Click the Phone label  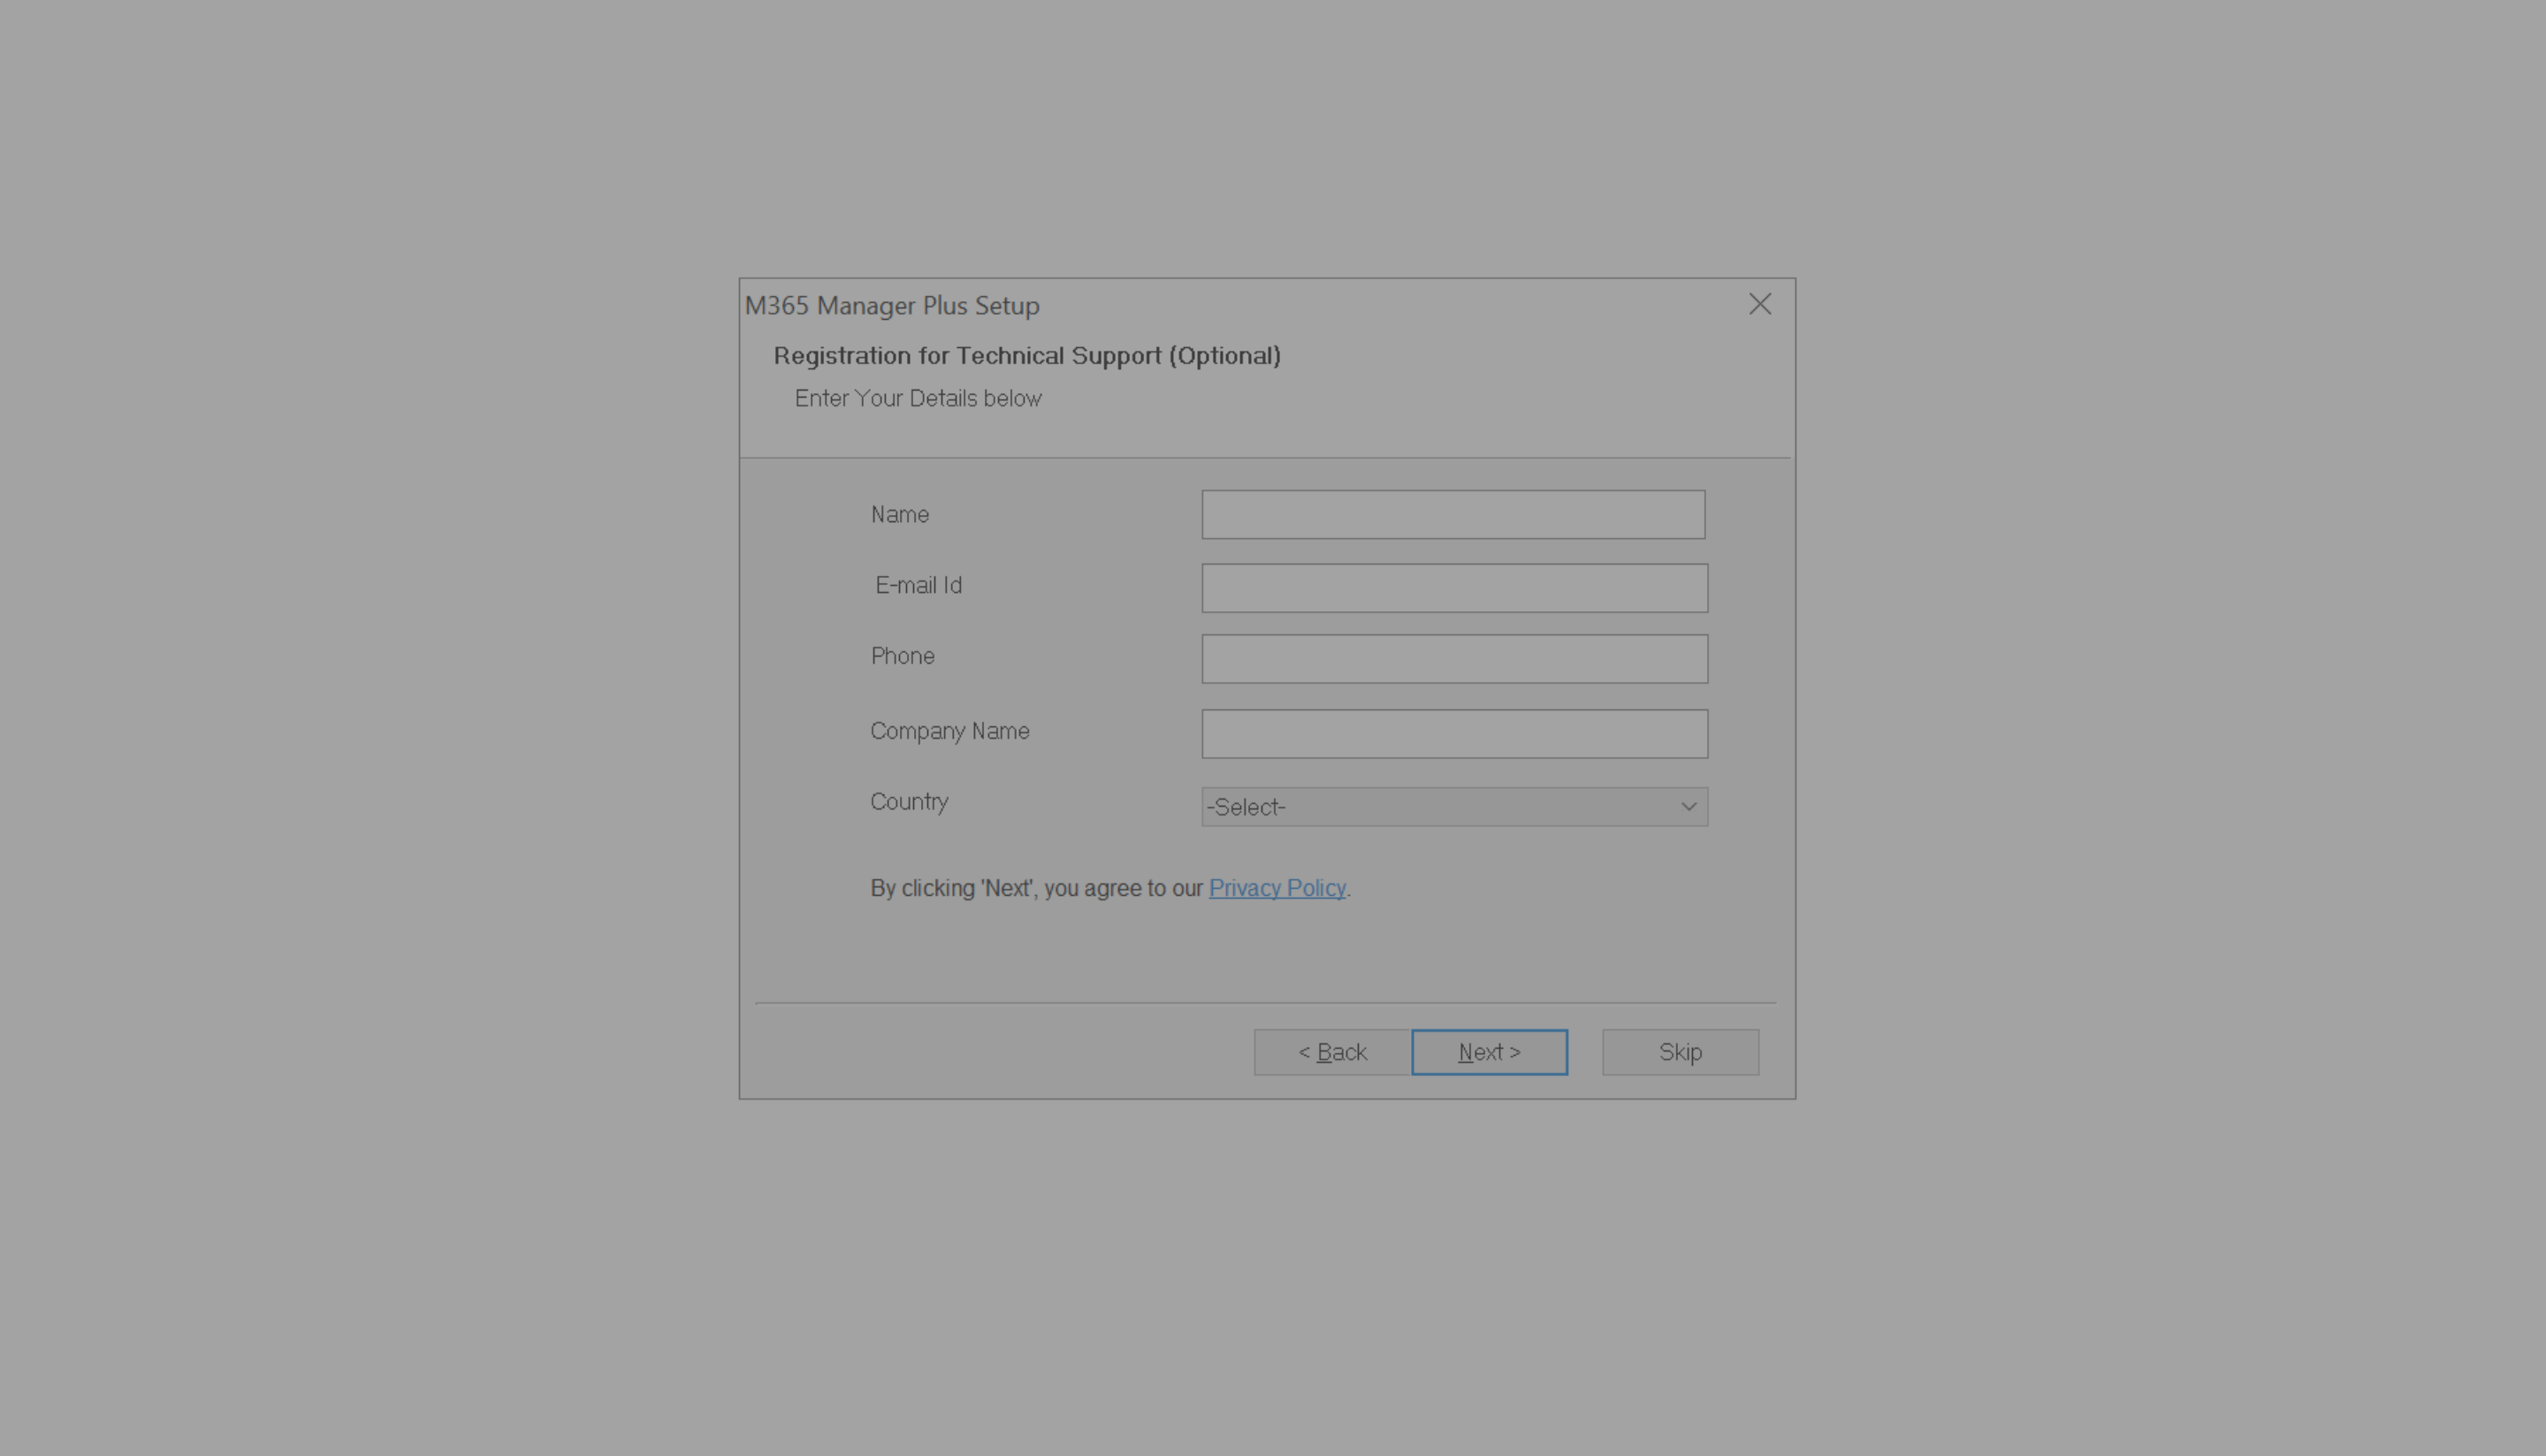pyautogui.click(x=903, y=656)
